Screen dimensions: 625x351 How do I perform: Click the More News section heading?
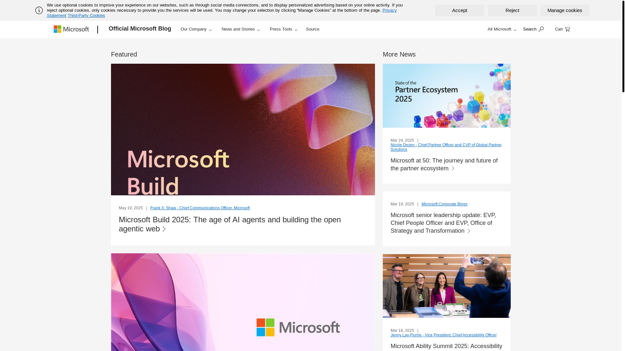(x=399, y=54)
